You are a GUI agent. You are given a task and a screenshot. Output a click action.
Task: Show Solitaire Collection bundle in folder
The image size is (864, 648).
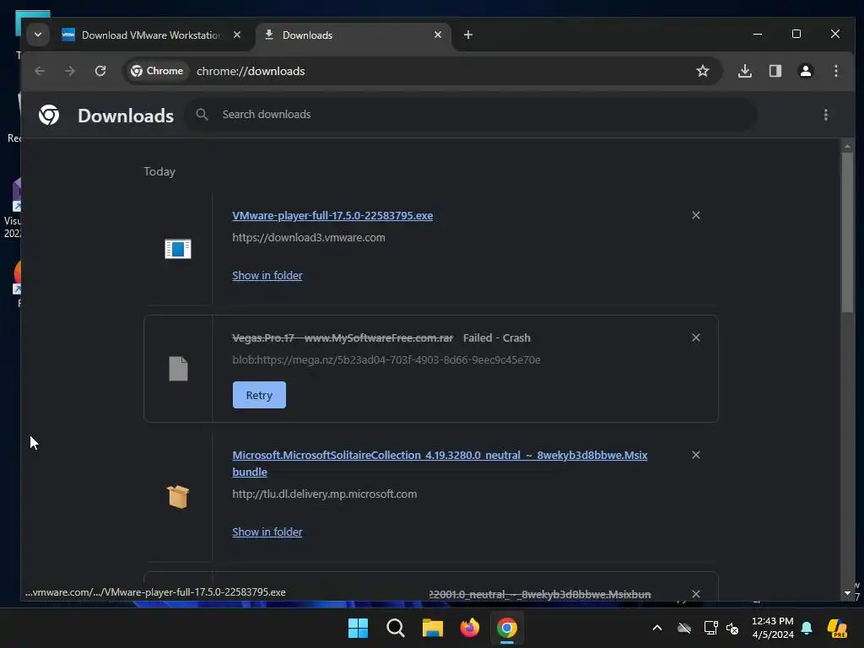tap(267, 532)
